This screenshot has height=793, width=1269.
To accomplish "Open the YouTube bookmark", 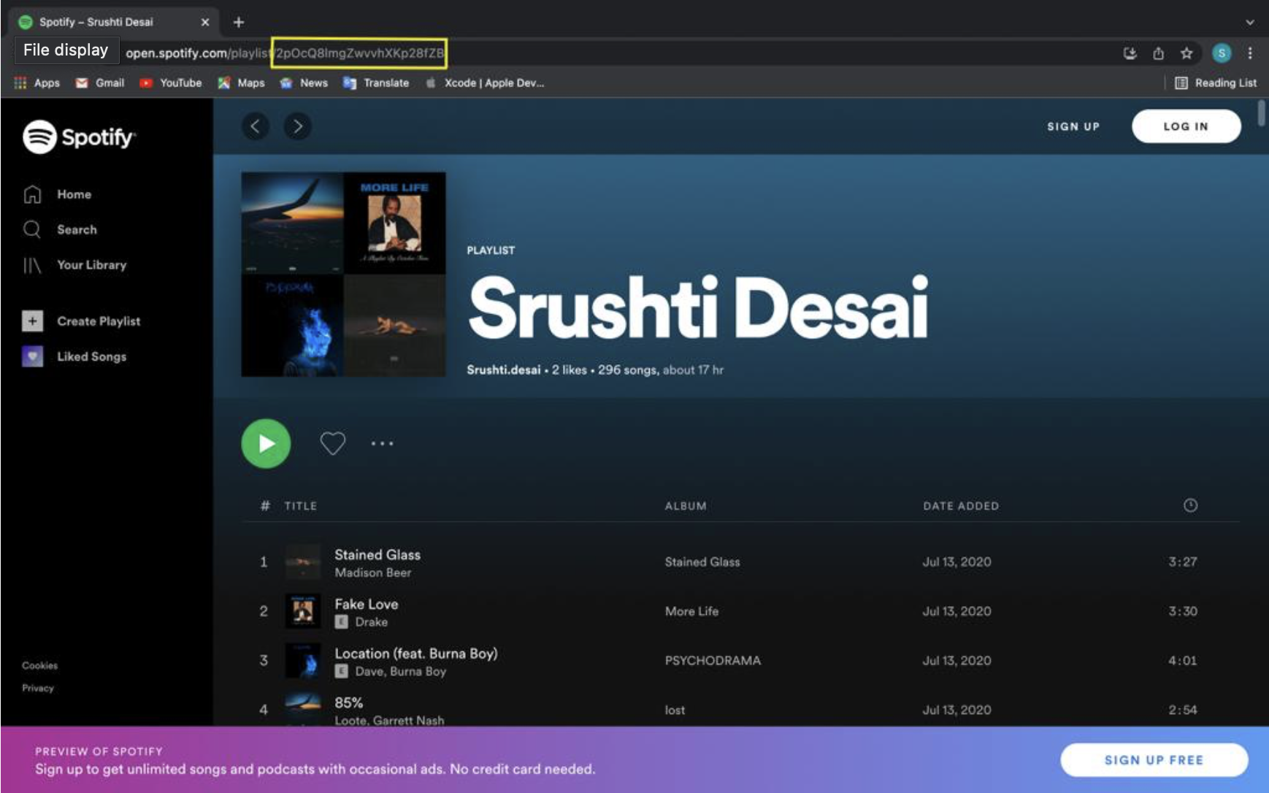I will click(171, 83).
